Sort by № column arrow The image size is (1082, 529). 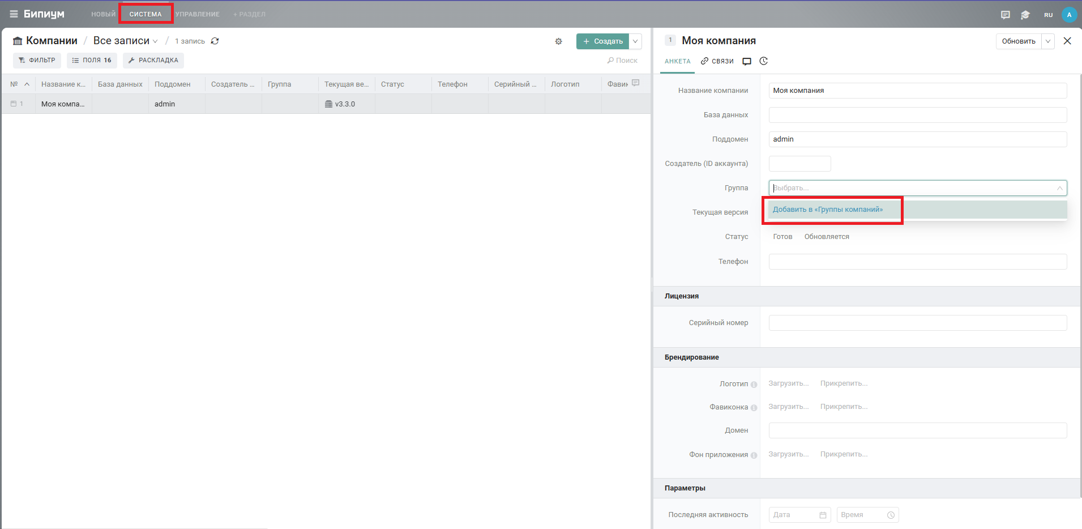click(27, 84)
